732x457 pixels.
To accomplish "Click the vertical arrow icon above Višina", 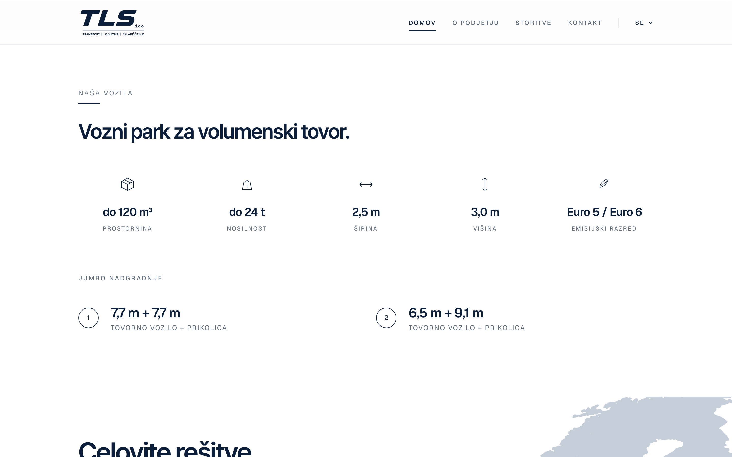I will (485, 184).
